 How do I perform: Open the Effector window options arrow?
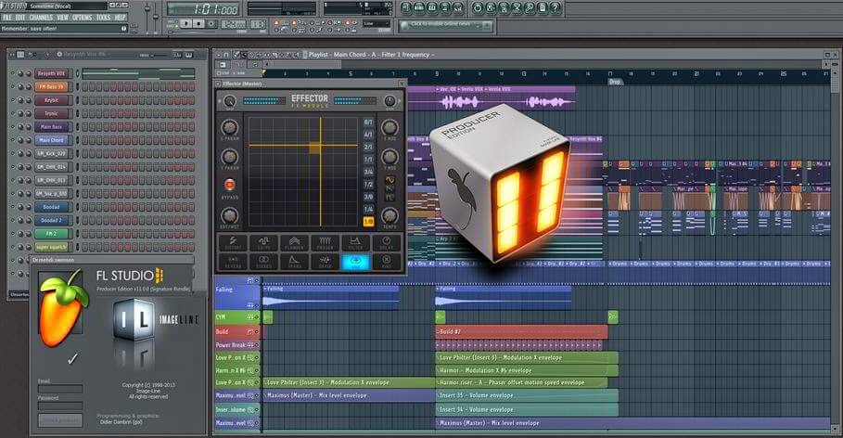pyautogui.click(x=218, y=84)
